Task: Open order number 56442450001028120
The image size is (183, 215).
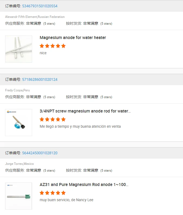Action: [40, 153]
